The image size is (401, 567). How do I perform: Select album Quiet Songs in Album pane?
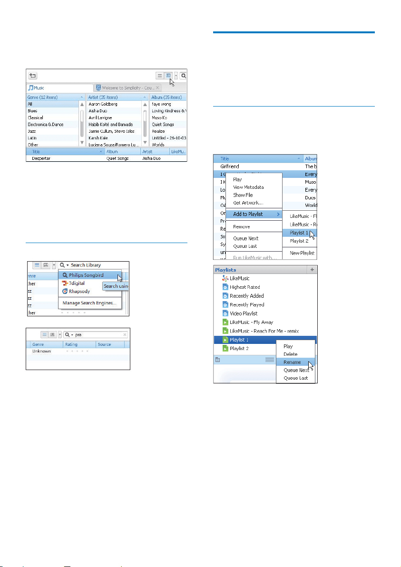(168, 125)
